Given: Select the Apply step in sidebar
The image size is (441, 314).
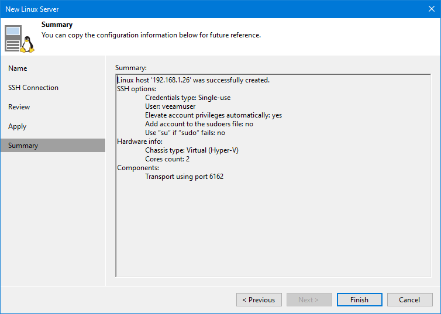Looking at the screenshot, I should (18, 126).
